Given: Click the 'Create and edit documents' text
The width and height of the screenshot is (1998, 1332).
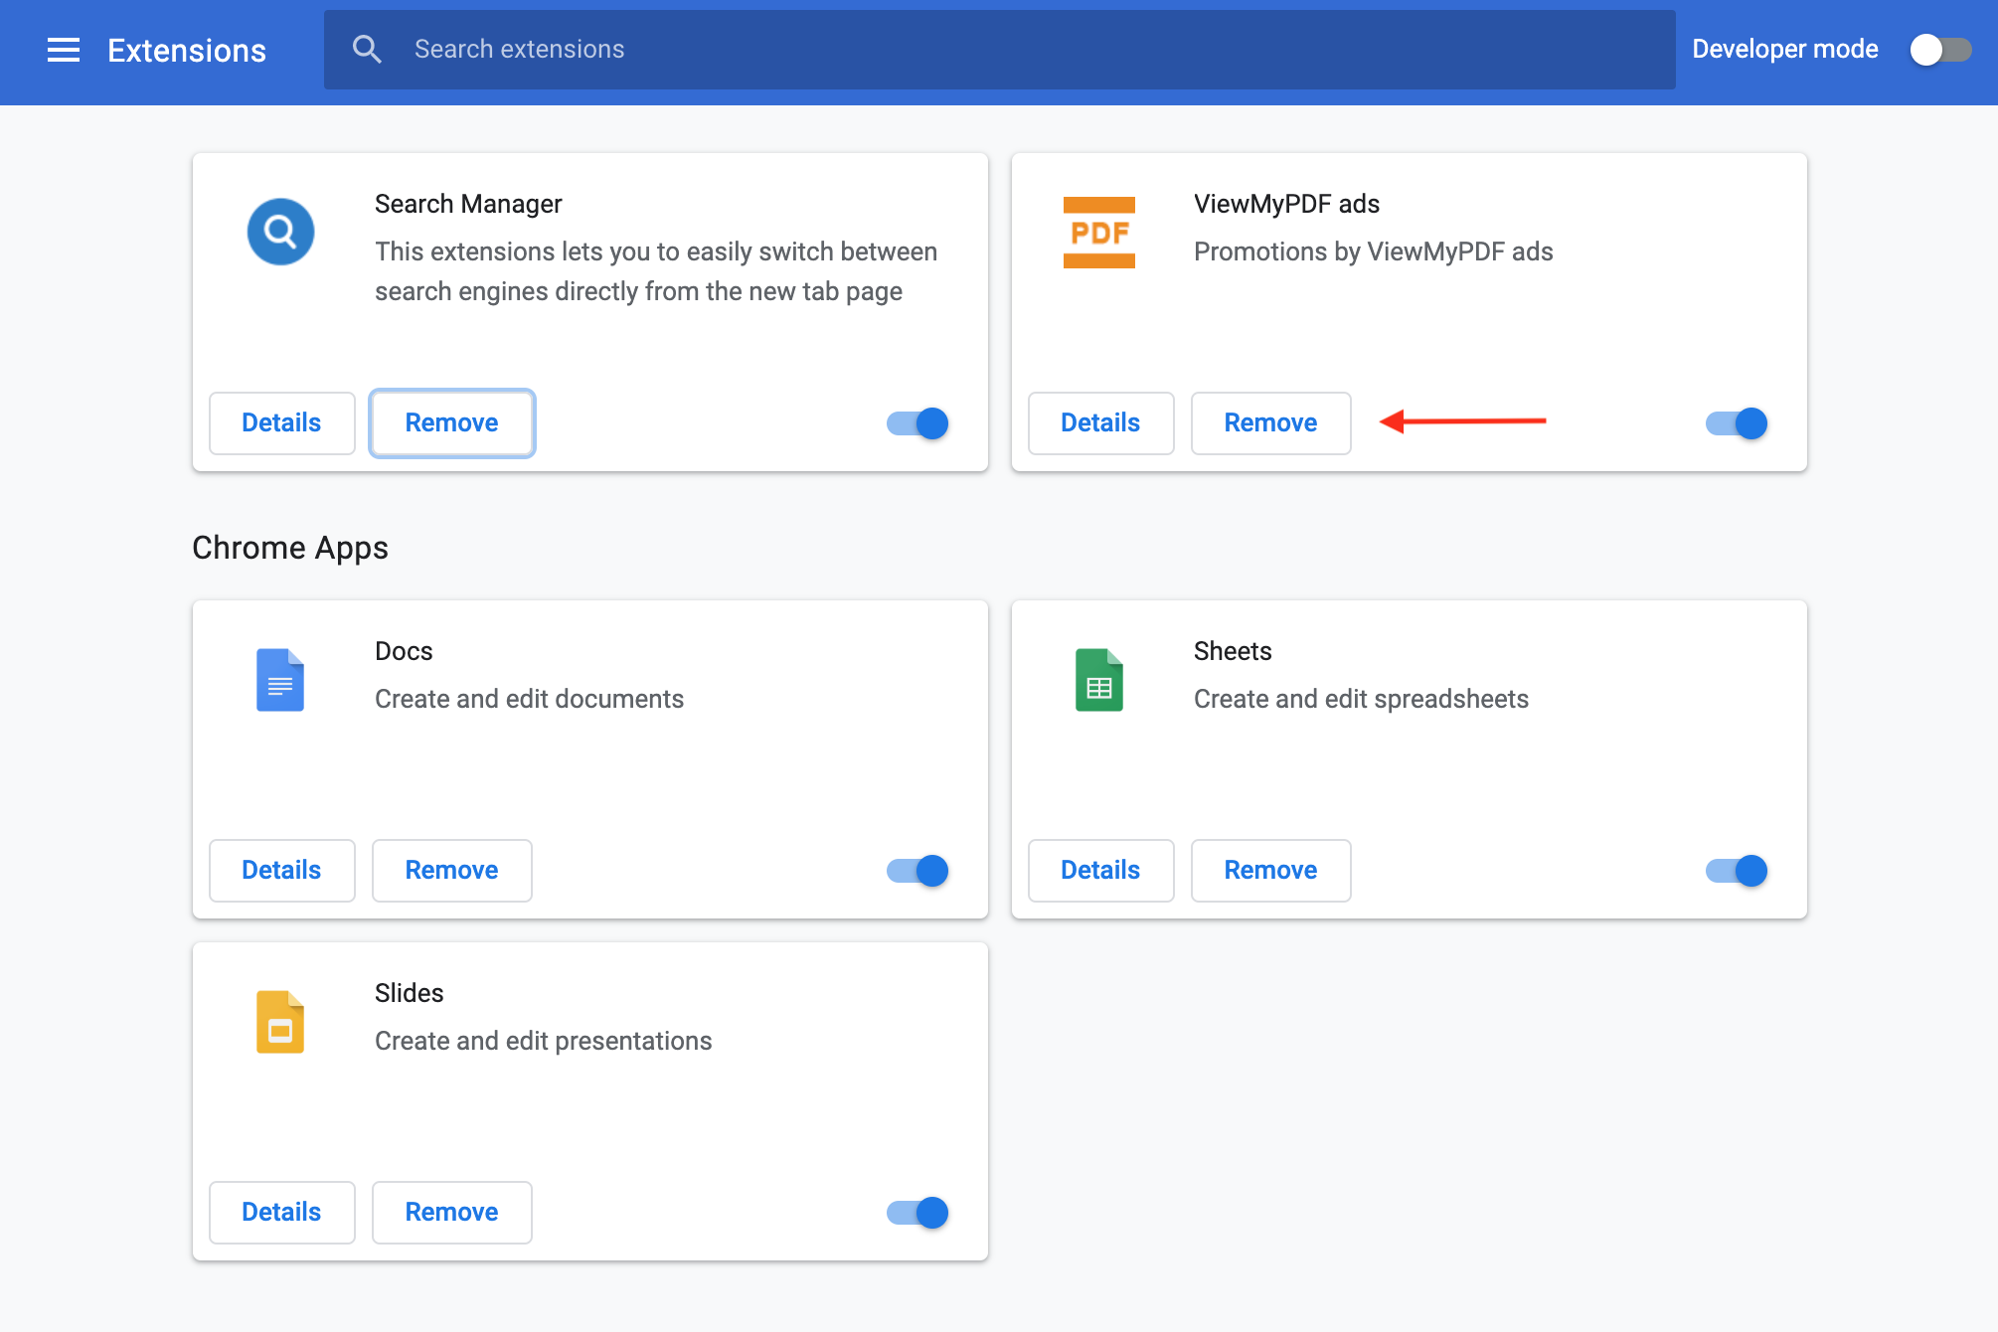Looking at the screenshot, I should pyautogui.click(x=529, y=699).
